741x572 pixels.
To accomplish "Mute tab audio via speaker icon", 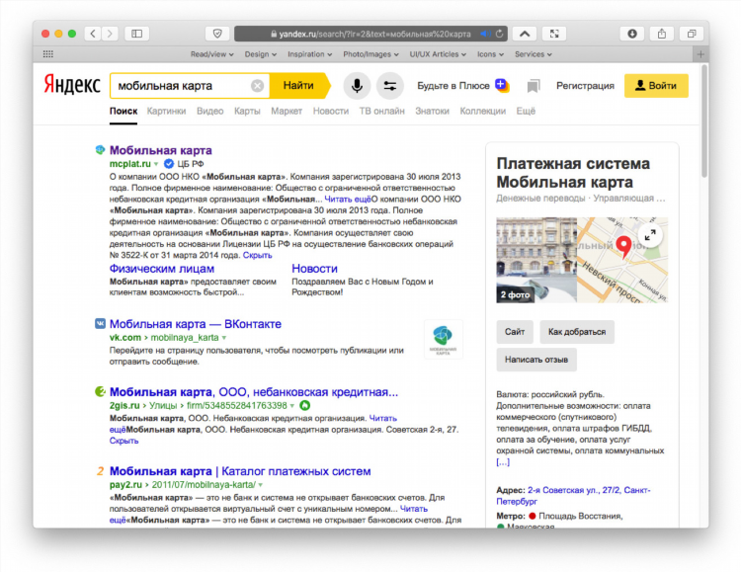I will tap(485, 34).
